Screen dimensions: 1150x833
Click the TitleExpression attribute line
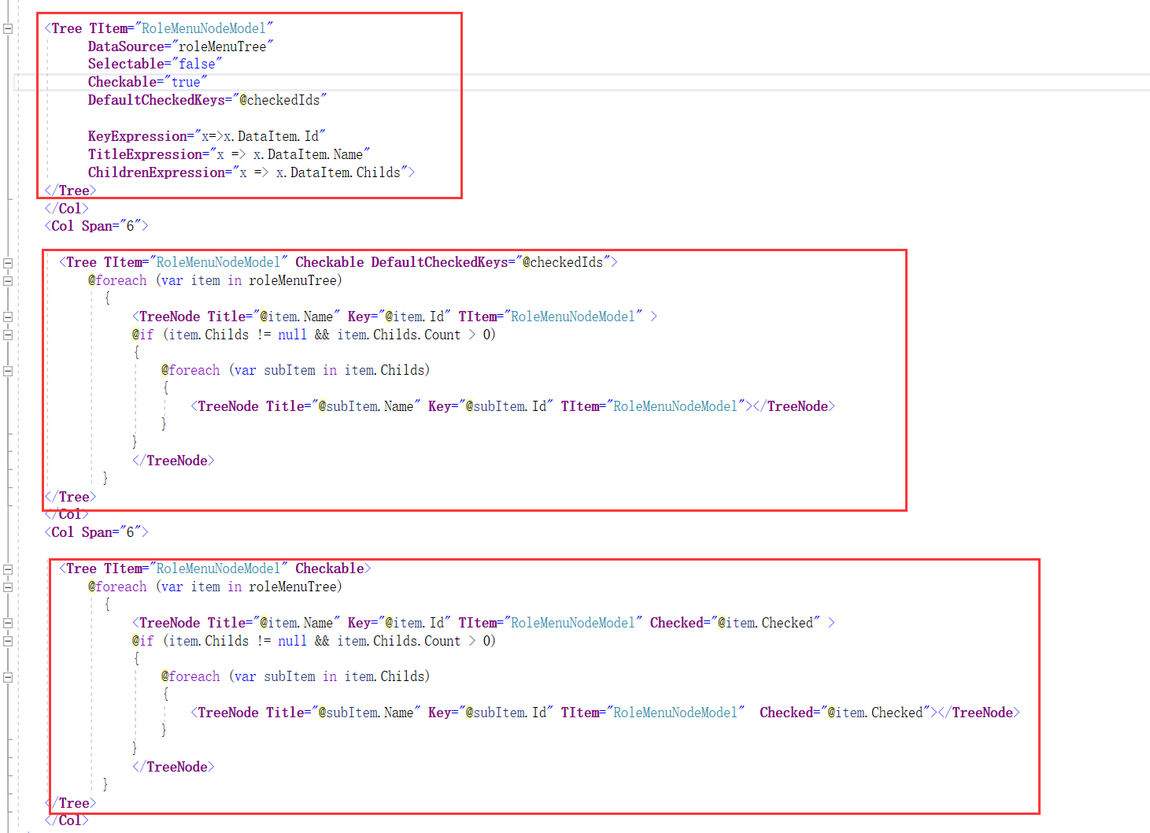click(229, 154)
